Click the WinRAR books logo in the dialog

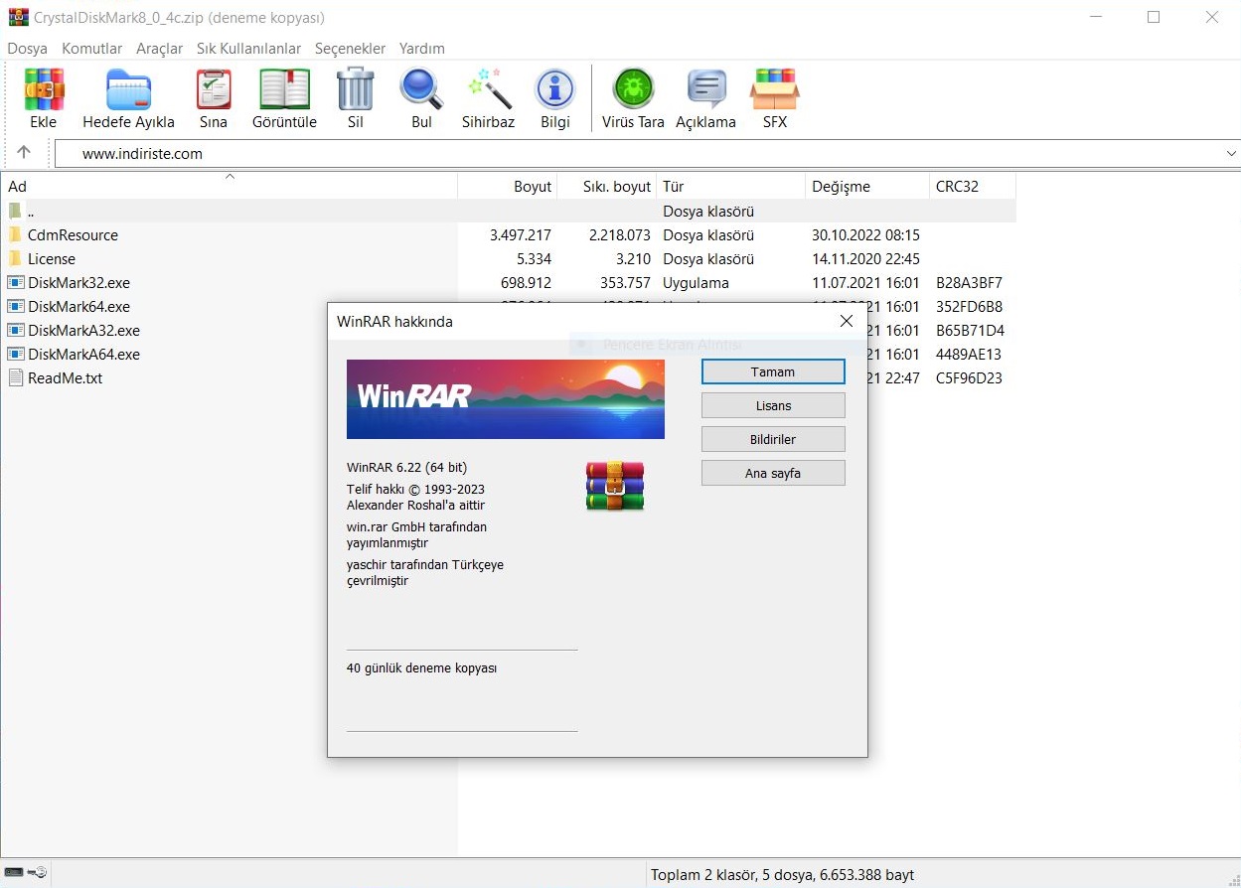click(x=615, y=486)
